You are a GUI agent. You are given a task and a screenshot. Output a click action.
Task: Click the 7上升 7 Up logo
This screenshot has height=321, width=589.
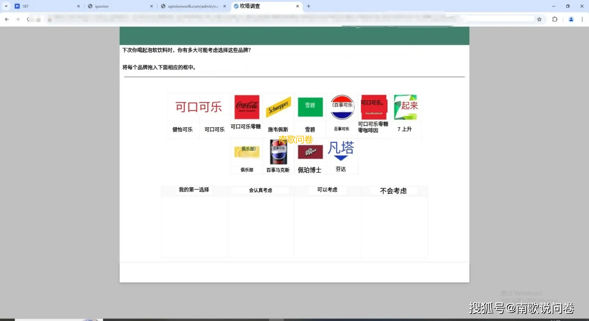pos(406,107)
